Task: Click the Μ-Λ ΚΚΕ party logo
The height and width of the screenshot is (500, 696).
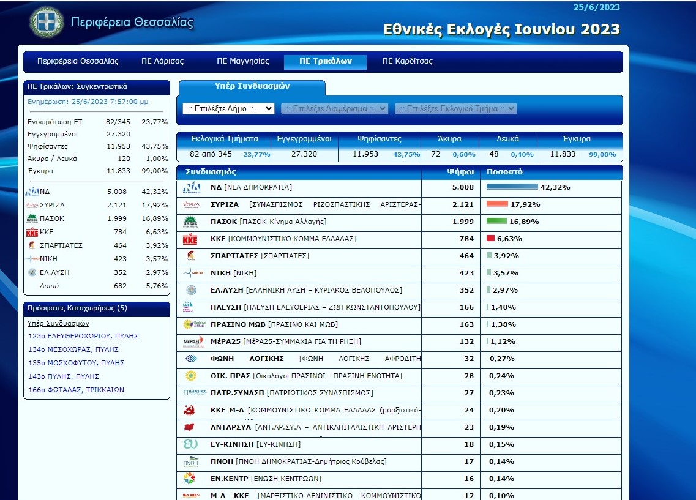Action: click(x=192, y=495)
